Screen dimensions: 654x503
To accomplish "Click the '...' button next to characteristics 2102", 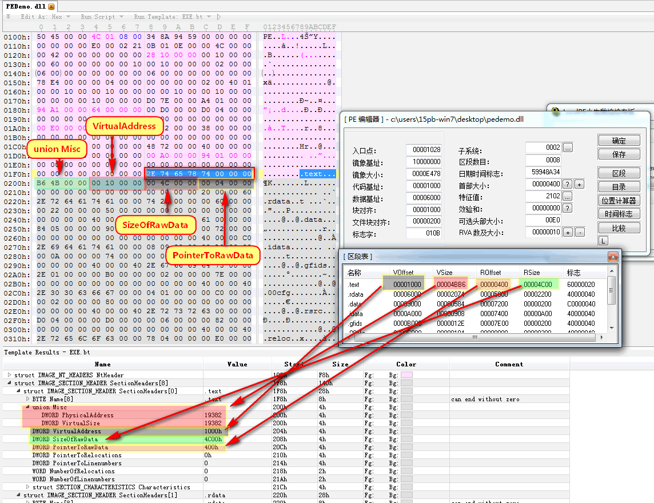I will pos(568,196).
